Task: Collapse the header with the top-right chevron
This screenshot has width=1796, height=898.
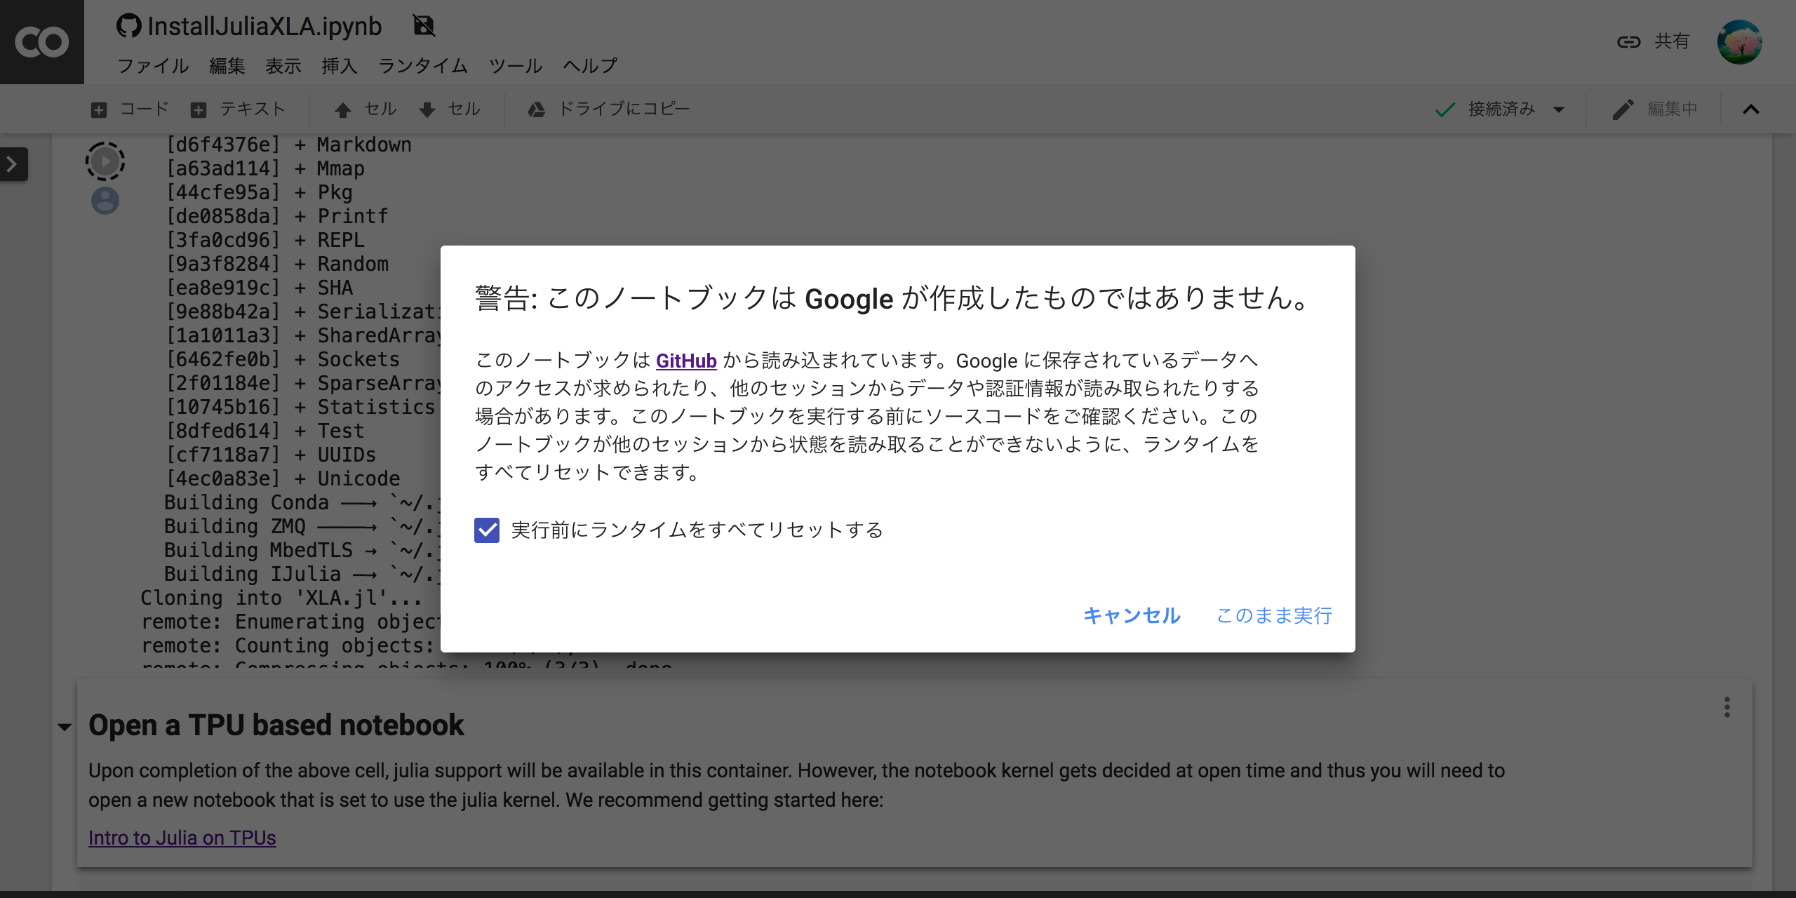Action: point(1752,109)
